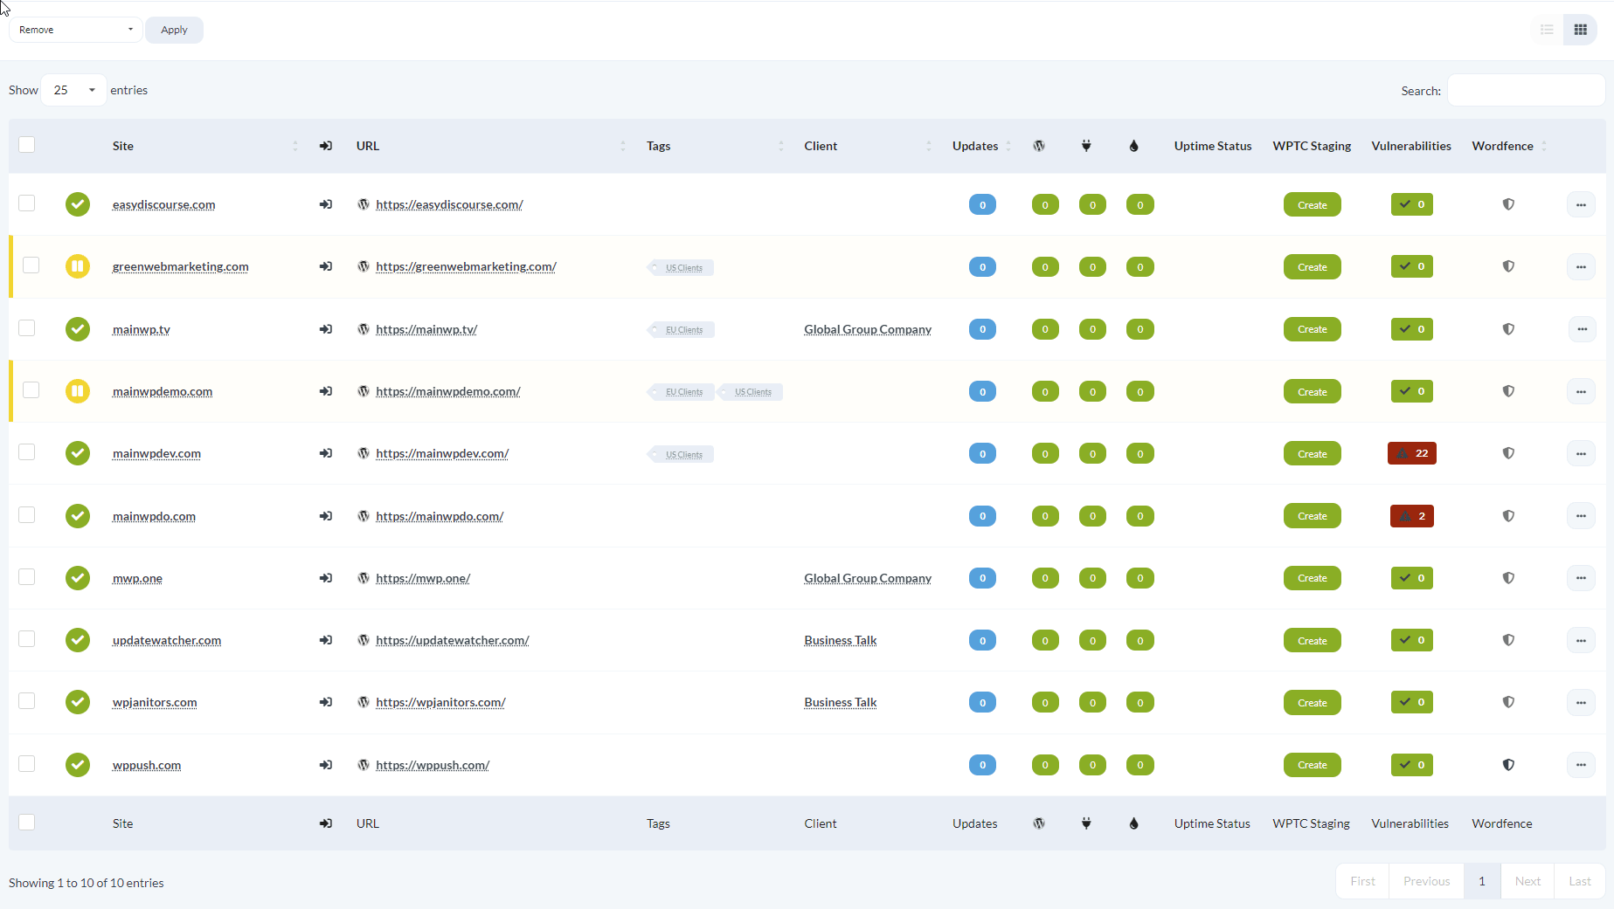
Task: Click the Wordfence shield icon for easydiscourse.com
Action: [1508, 204]
